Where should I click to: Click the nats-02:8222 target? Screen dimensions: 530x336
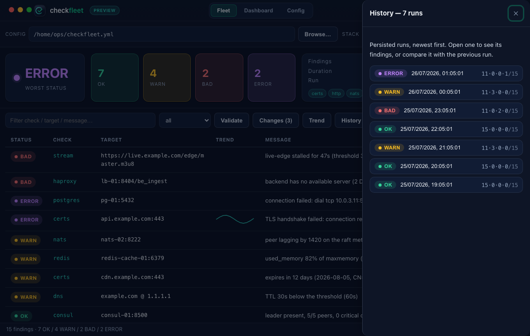point(121,240)
